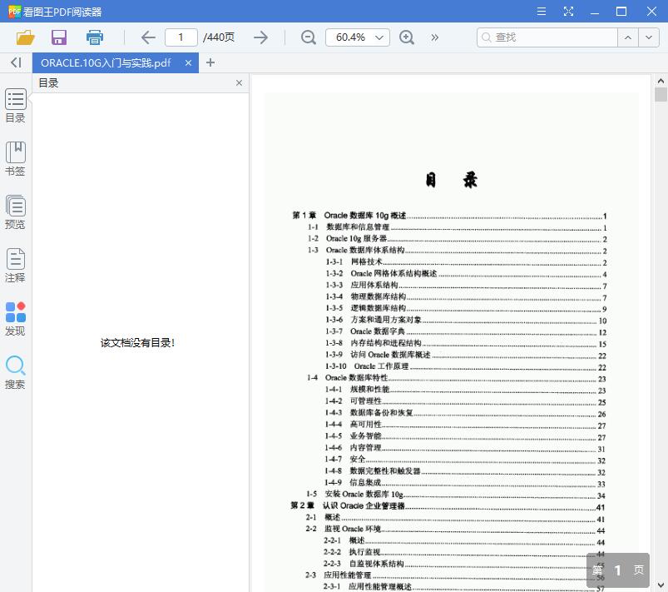The image size is (668, 592).
Task: Click the 1-2 Oracle 10g 服务器 entry
Action: [x=458, y=239]
